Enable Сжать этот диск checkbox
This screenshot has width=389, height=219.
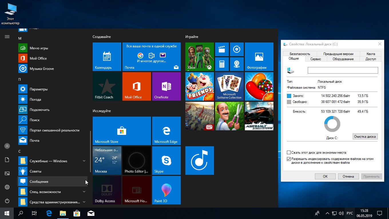289,153
